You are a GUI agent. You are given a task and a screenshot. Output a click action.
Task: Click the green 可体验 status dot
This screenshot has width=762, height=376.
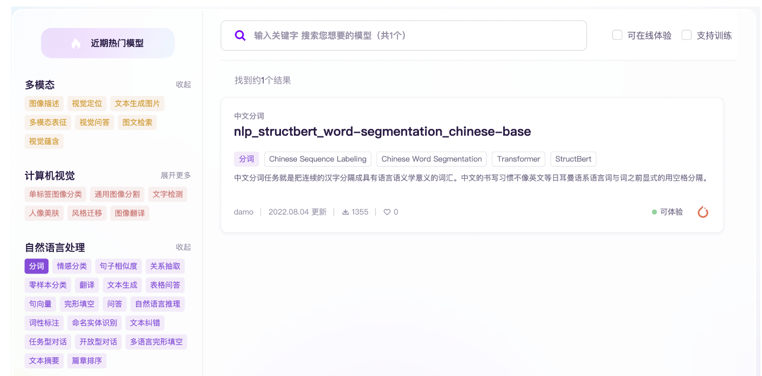pos(654,212)
